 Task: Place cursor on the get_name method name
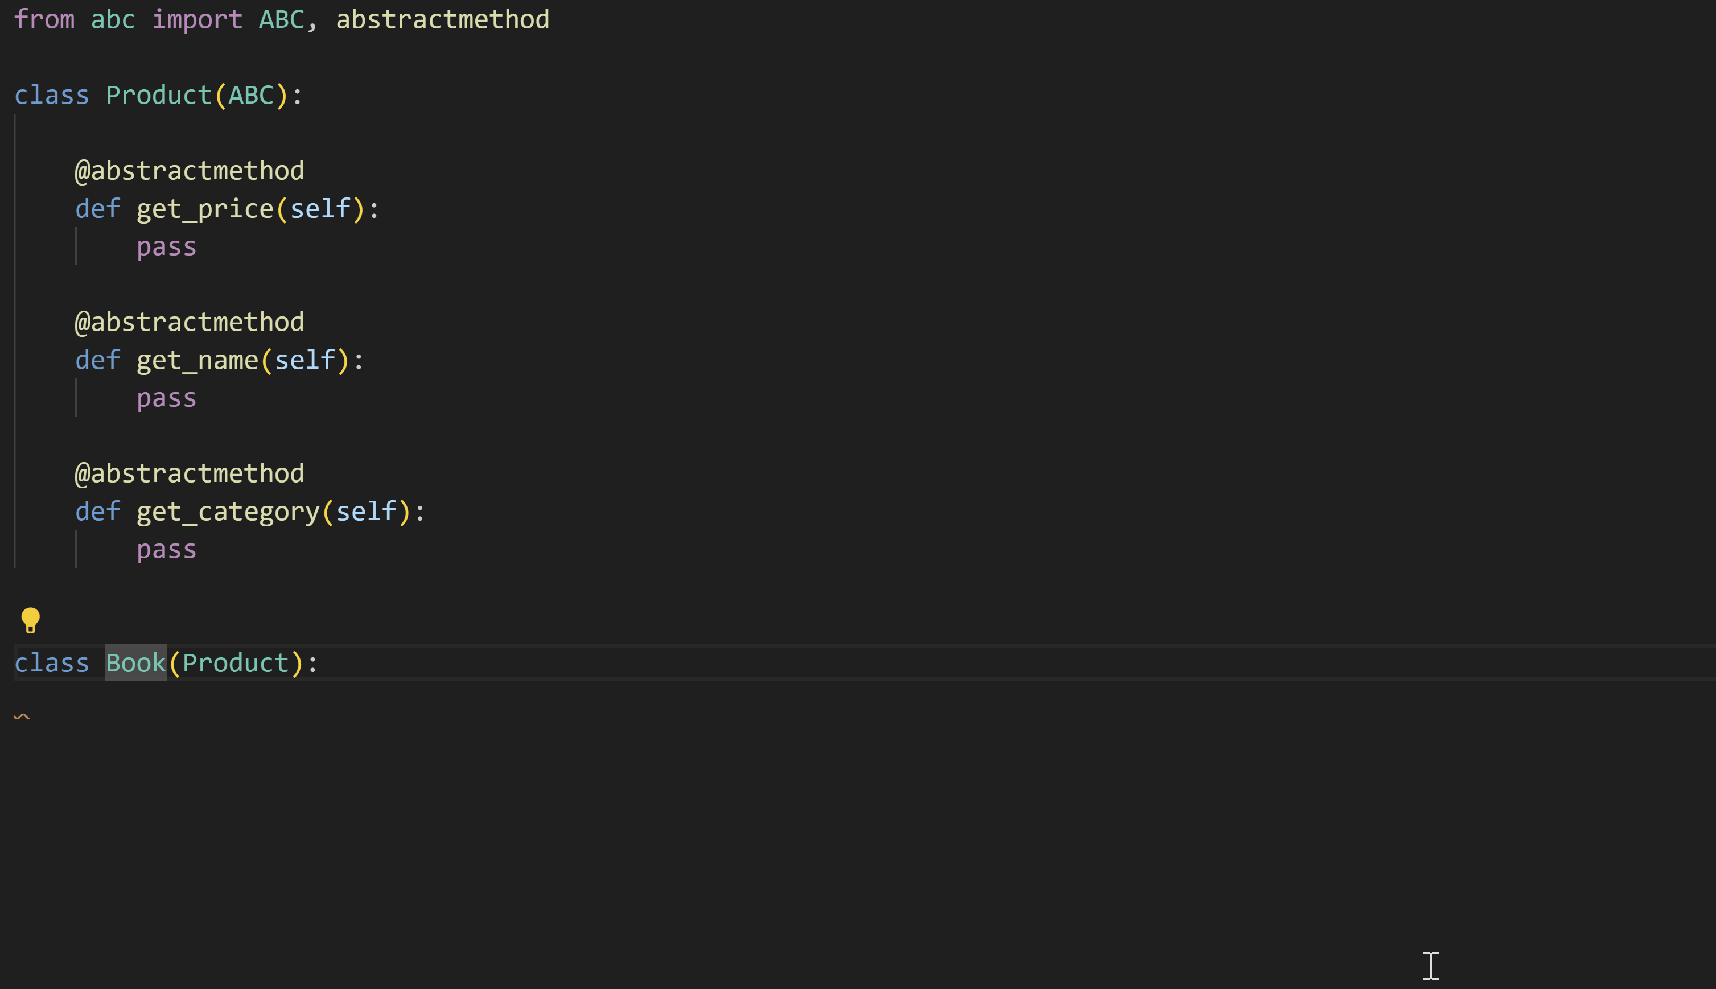pyautogui.click(x=197, y=360)
